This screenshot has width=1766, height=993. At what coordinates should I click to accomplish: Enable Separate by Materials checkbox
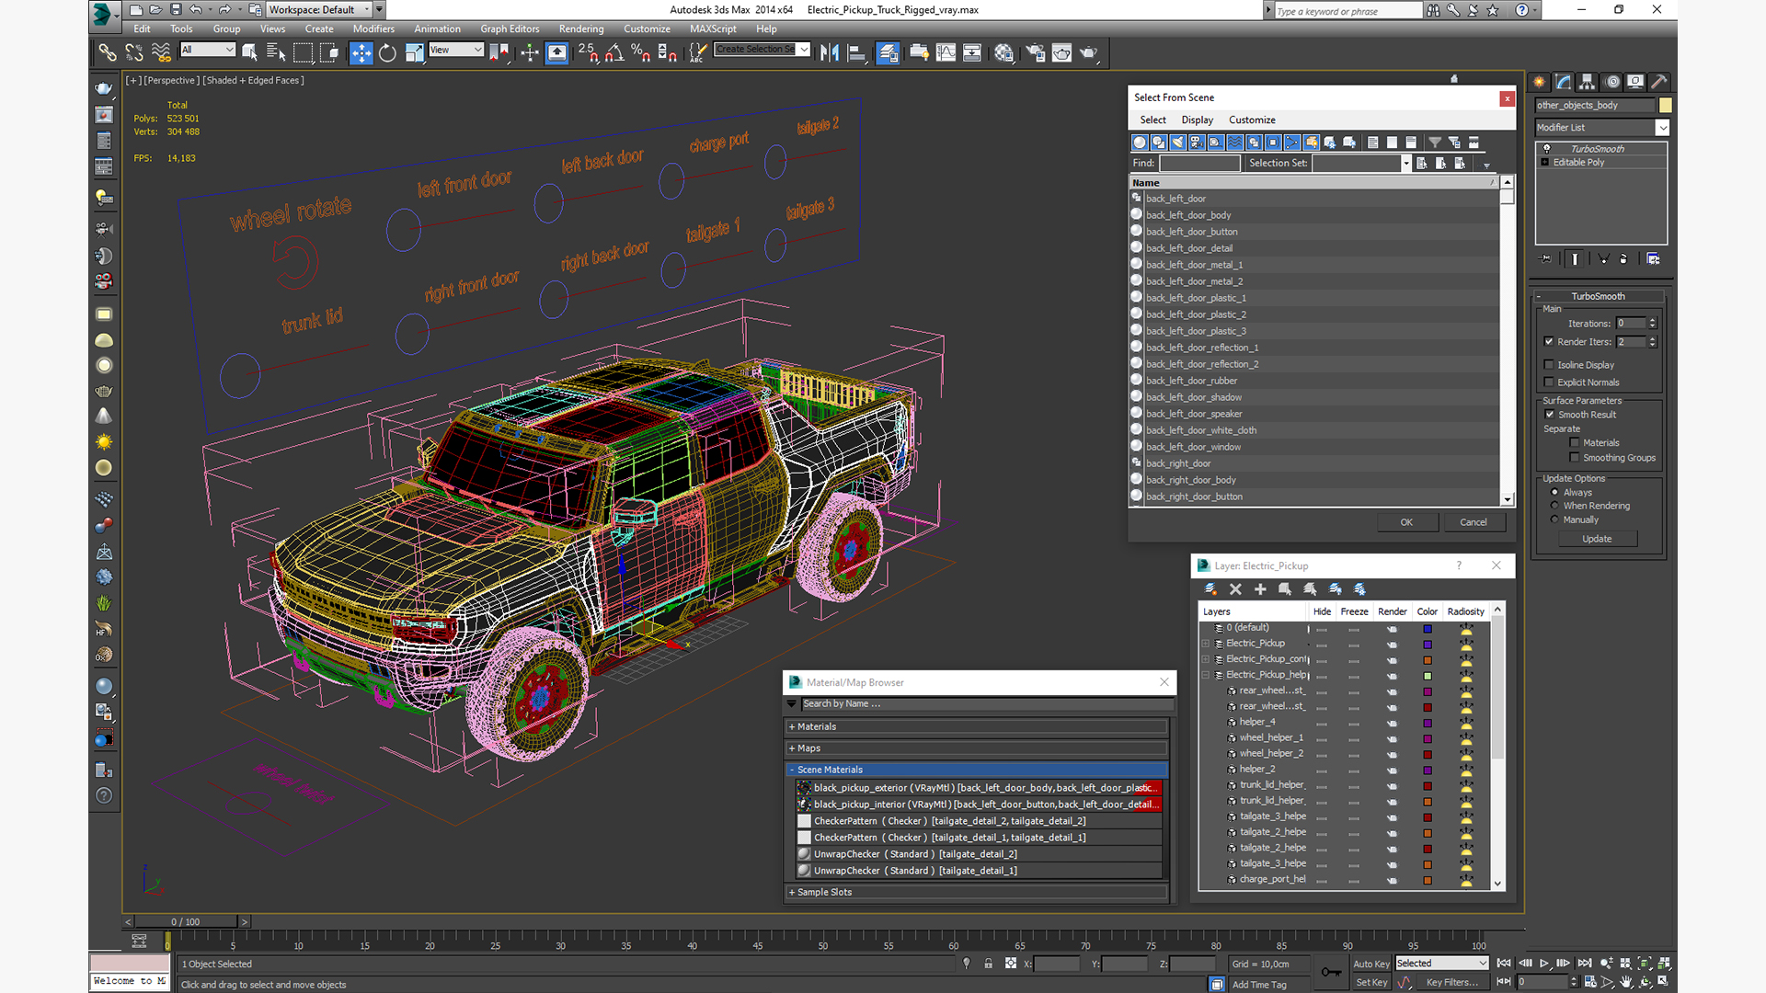[x=1575, y=443]
